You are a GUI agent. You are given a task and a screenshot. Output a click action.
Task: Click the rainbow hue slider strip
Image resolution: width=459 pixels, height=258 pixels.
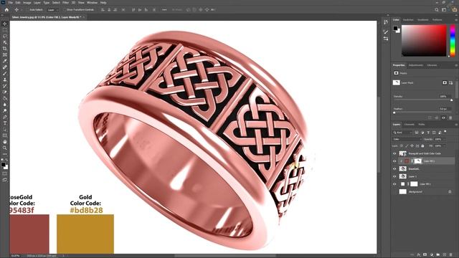pos(453,41)
